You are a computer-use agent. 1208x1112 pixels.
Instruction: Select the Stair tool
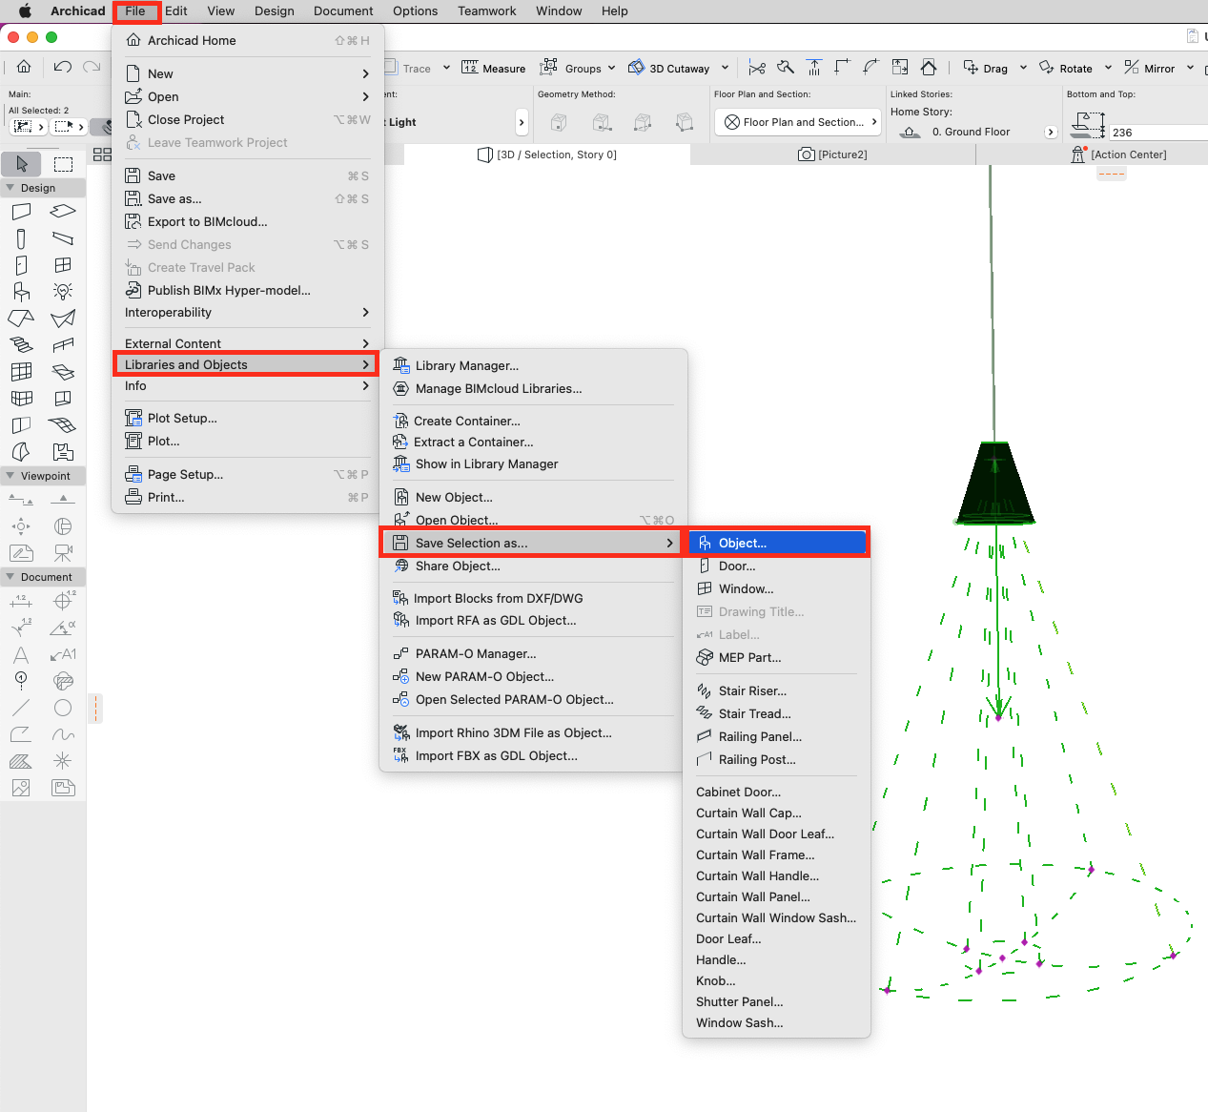click(x=21, y=345)
